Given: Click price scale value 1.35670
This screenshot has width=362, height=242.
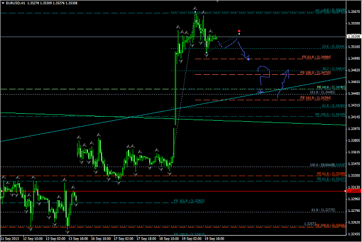Looking at the screenshot, I should [x=354, y=12].
